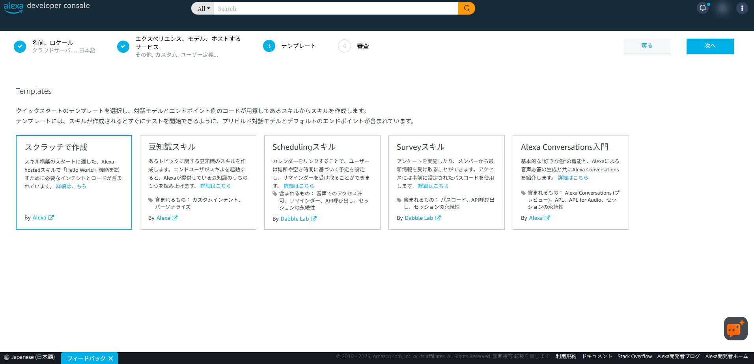This screenshot has width=754, height=364.
Task: Click the external link icon beside Dabble Lab
Action: coord(314,219)
